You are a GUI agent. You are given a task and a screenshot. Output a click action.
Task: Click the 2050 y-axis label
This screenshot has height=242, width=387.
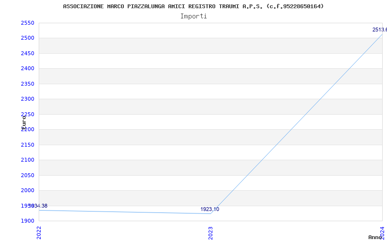pyautogui.click(x=28, y=175)
